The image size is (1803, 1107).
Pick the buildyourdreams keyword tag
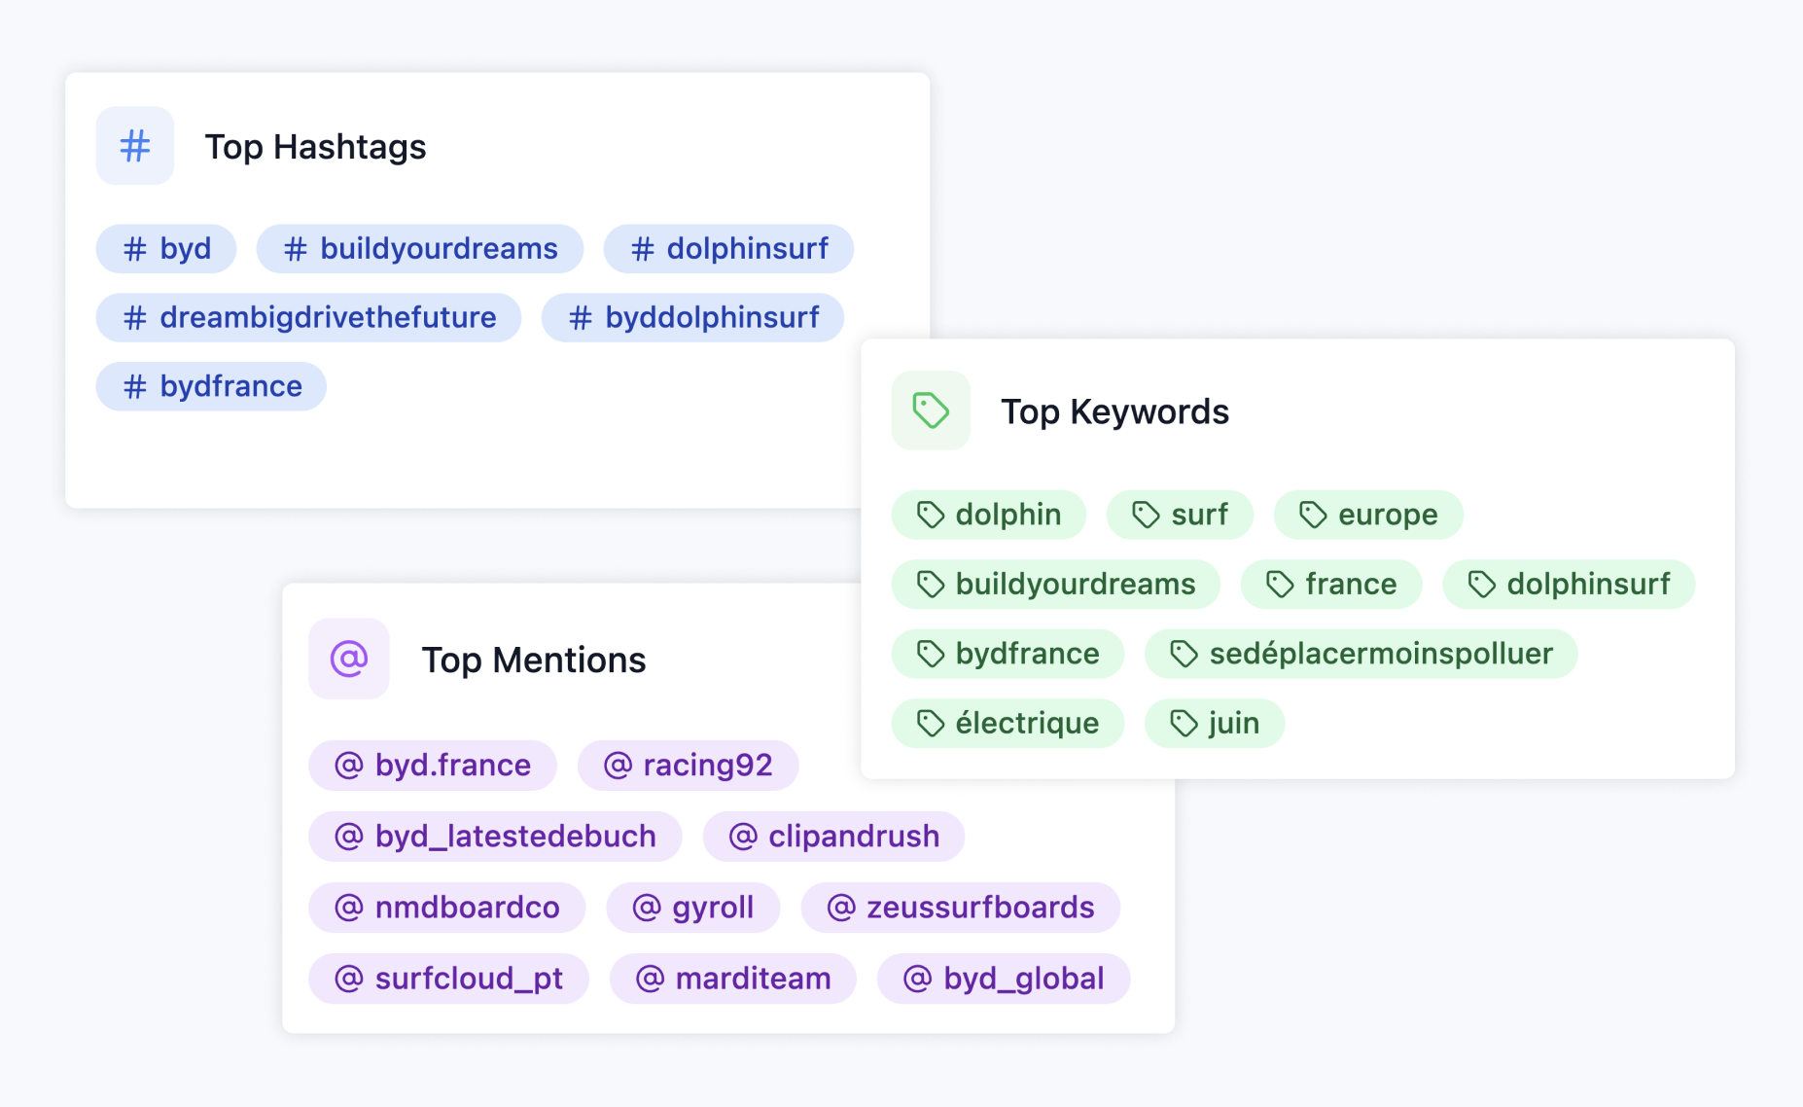1056,585
